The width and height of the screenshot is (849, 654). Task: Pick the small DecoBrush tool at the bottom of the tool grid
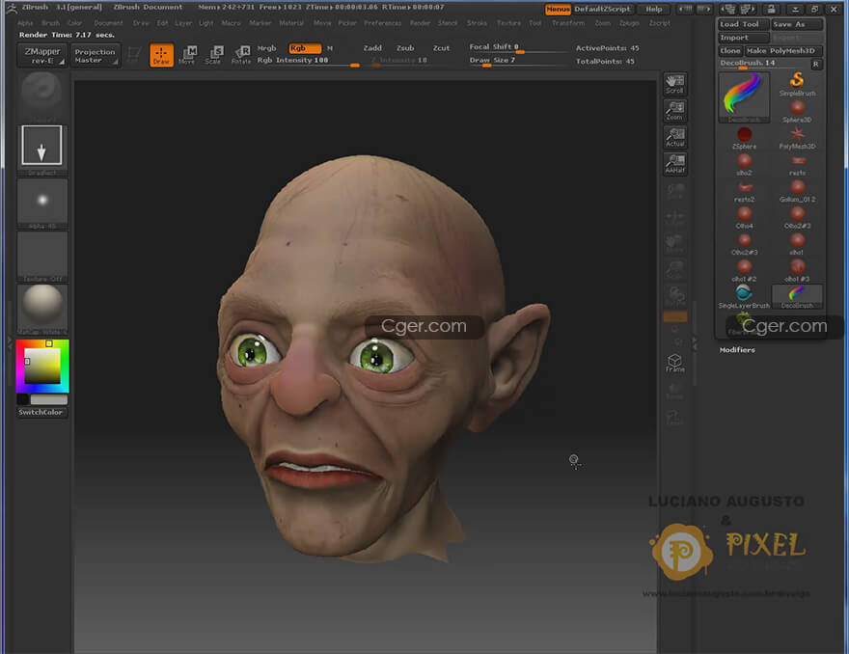point(797,297)
